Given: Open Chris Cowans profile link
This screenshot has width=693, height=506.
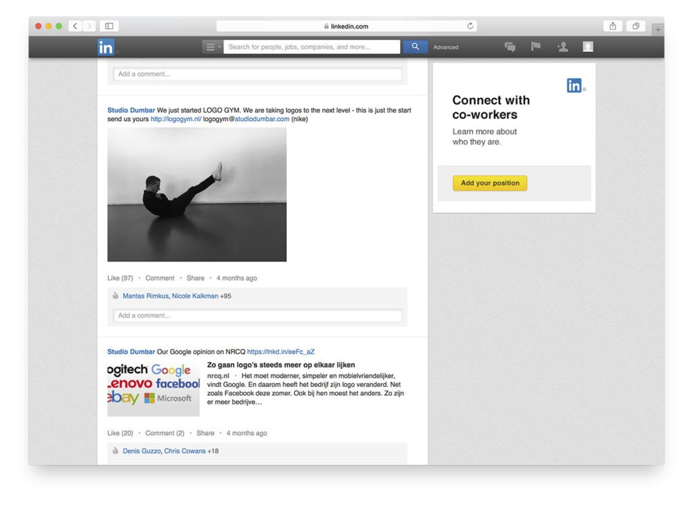Looking at the screenshot, I should tap(185, 451).
